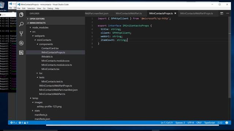Image resolution: width=234 pixels, height=131 pixels.
Task: Change language mode via TypeScript
Action: 210,123
